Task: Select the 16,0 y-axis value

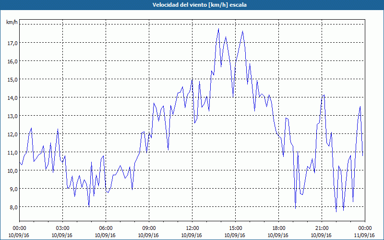Action: [12, 61]
